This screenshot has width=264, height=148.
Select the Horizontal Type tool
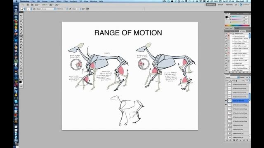tap(21, 59)
